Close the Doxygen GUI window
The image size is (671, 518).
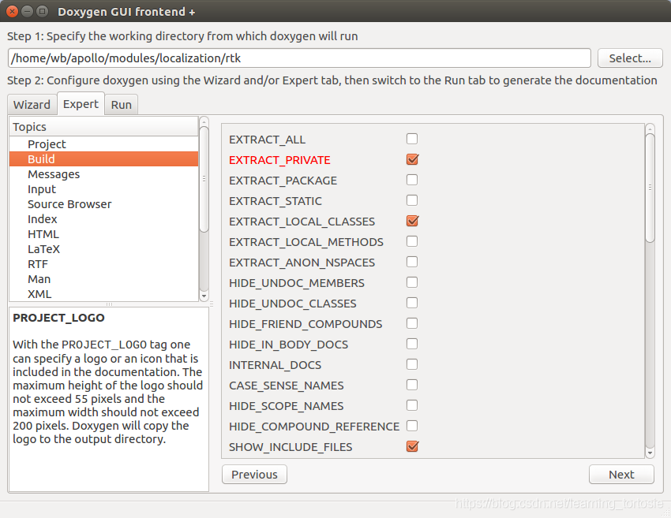[x=13, y=11]
